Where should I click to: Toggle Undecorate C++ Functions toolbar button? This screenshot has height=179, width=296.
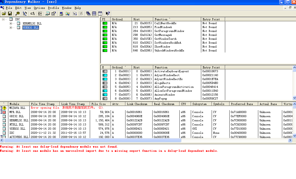(x=40, y=14)
